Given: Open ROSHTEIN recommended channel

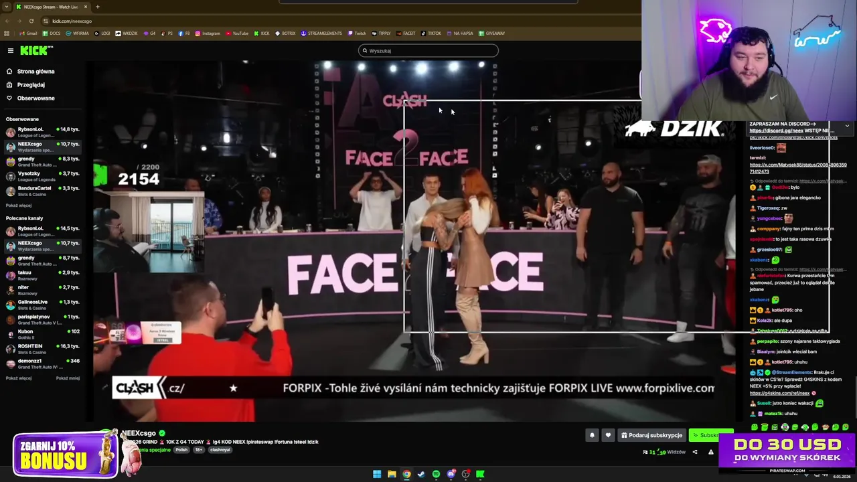Looking at the screenshot, I should (42, 348).
